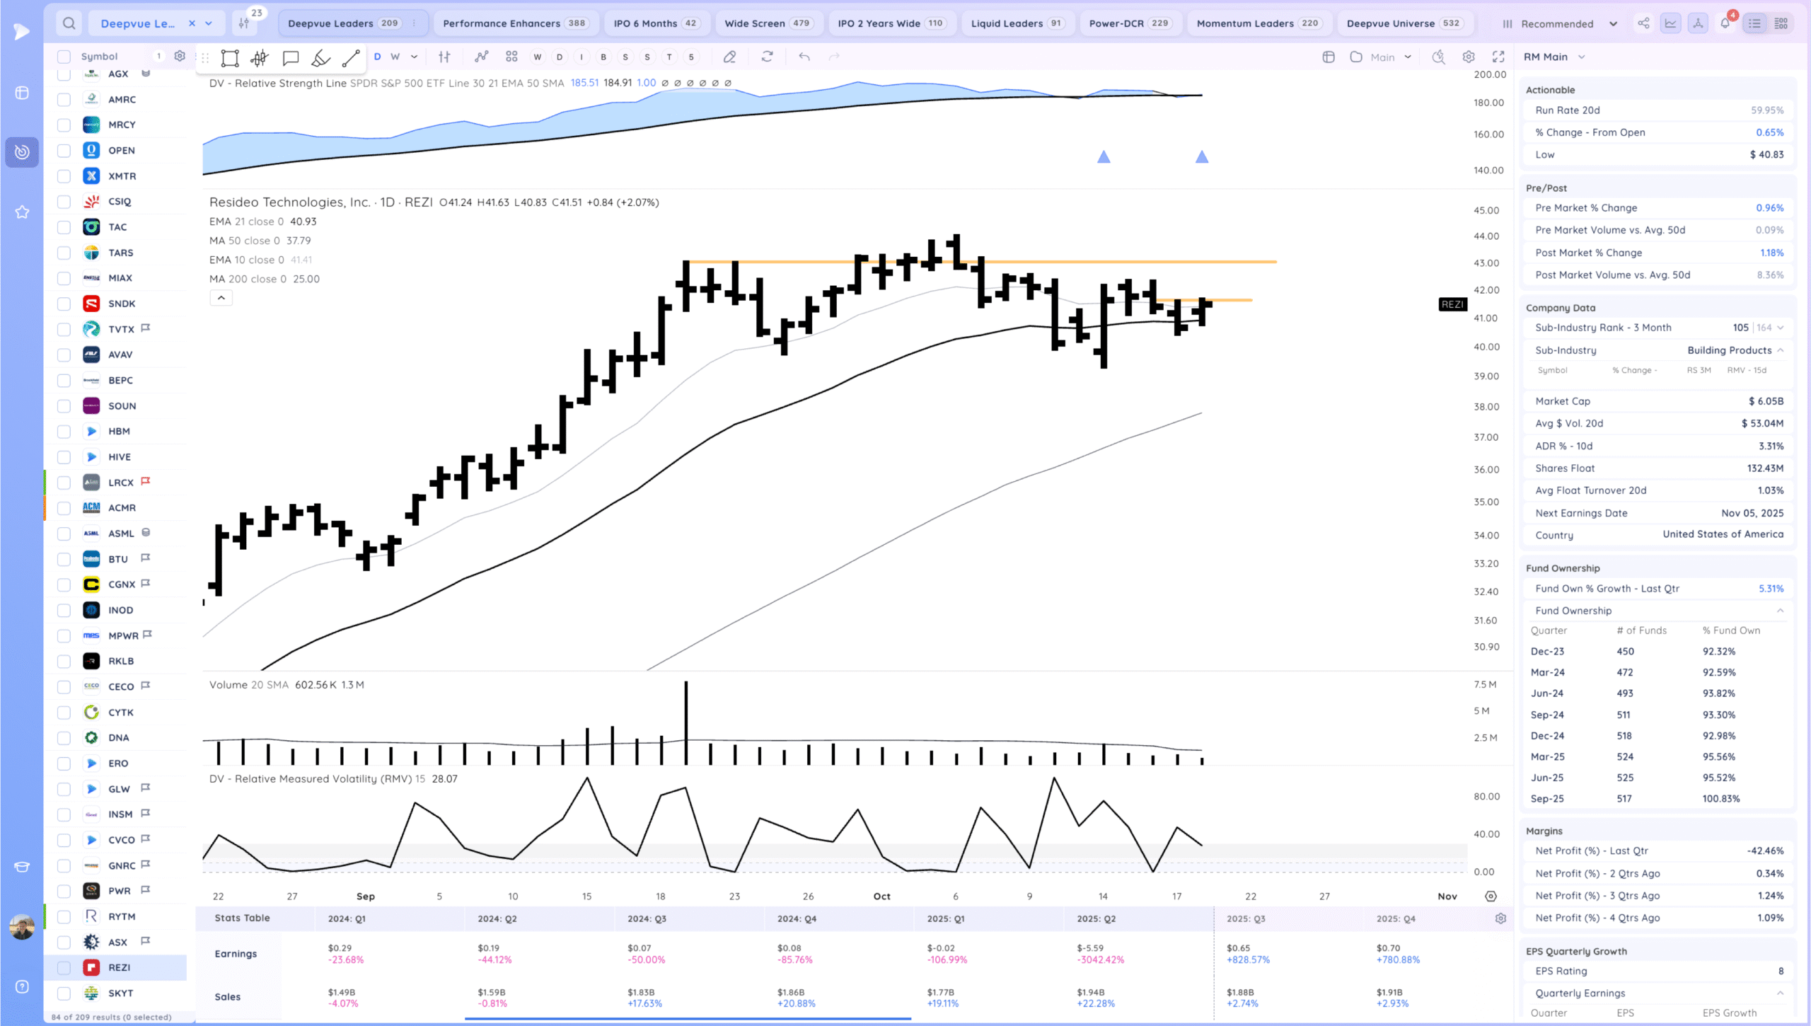Check the box next to RKLB

tap(64, 661)
